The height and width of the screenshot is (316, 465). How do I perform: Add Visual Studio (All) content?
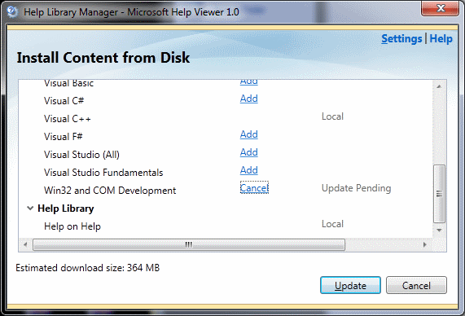[x=249, y=152]
